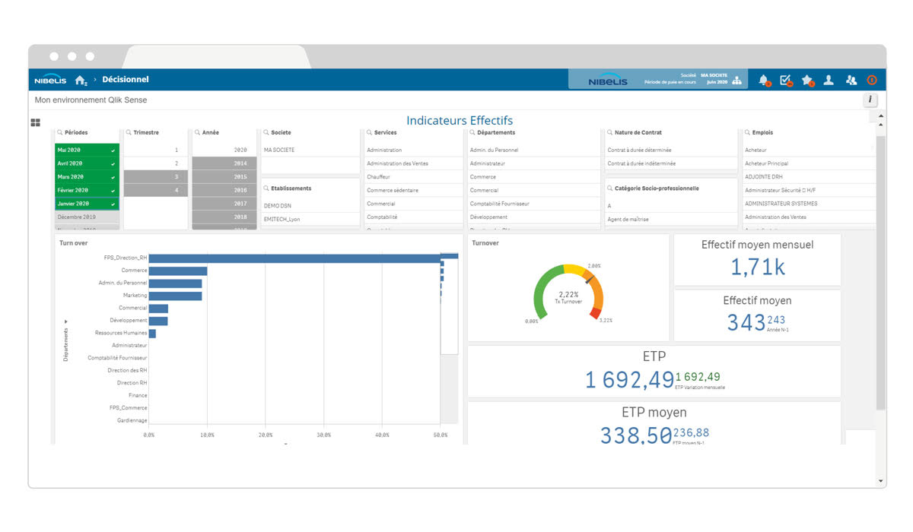Select Décembre 2019 in Périodes
Screen dimensions: 913x532
[87, 217]
